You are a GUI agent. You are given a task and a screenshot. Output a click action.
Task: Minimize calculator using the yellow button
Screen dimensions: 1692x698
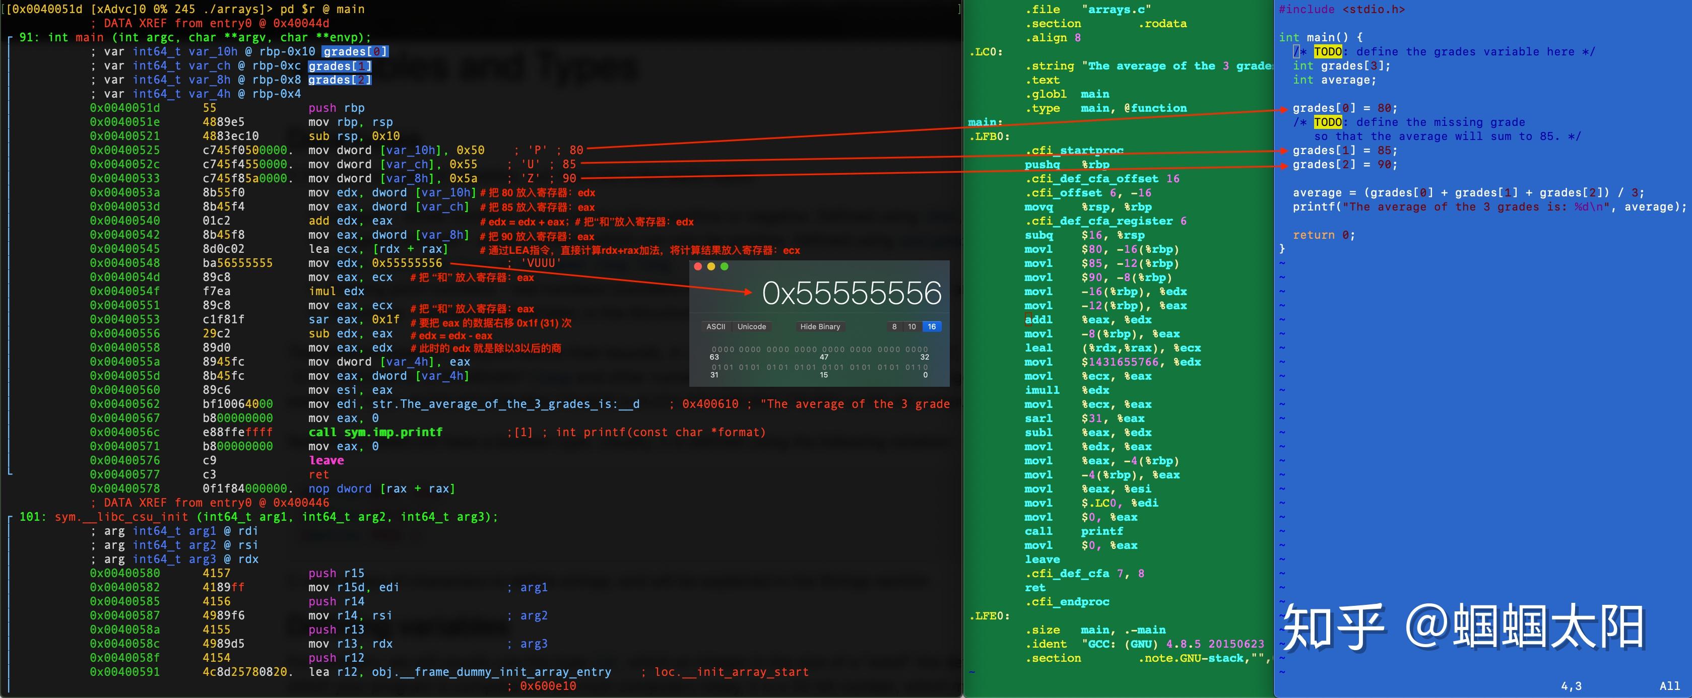coord(710,266)
